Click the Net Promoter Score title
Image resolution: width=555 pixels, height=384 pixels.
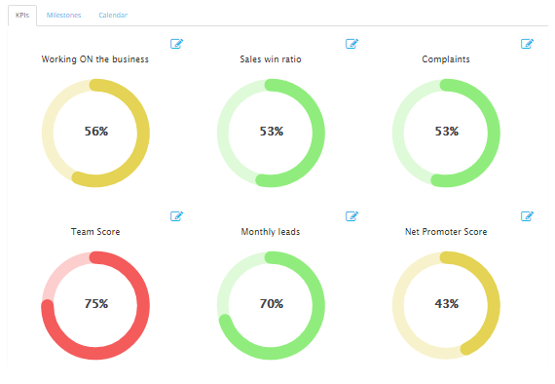pyautogui.click(x=446, y=232)
